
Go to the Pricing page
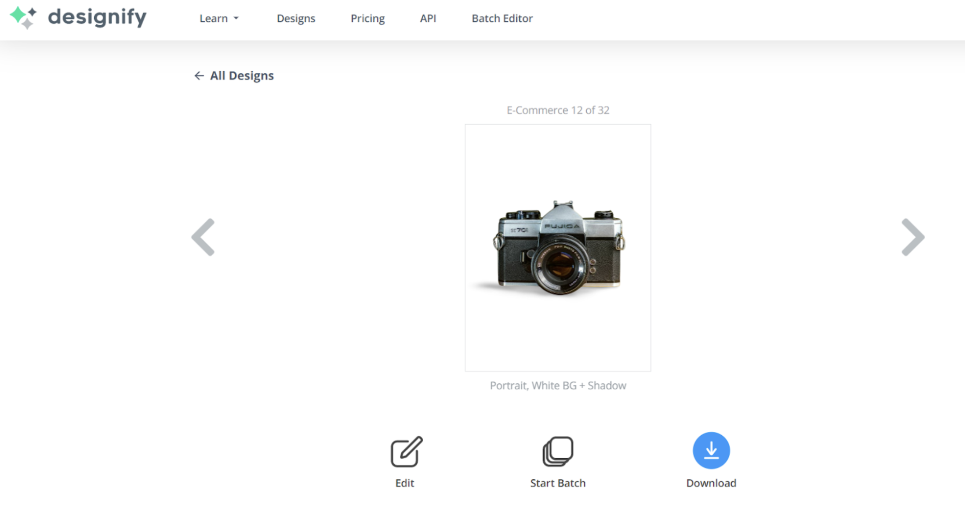(367, 18)
